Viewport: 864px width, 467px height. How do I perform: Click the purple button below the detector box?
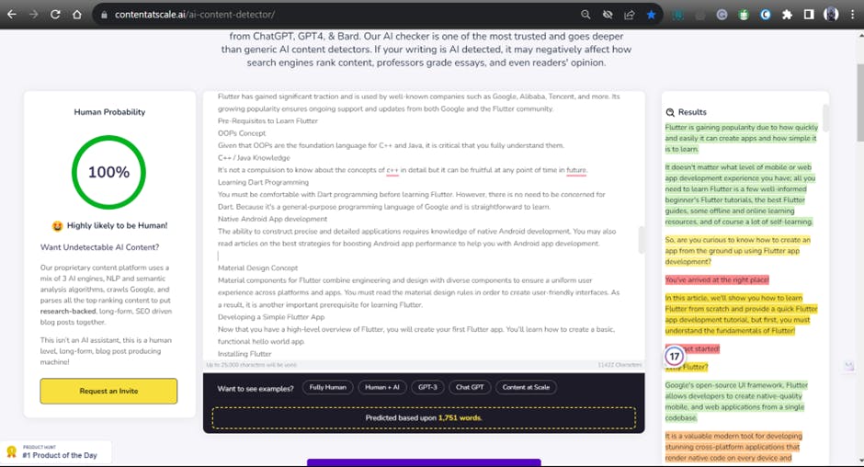[424, 462]
